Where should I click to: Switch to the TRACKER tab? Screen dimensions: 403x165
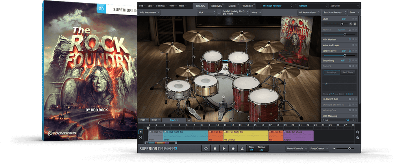tap(248, 6)
